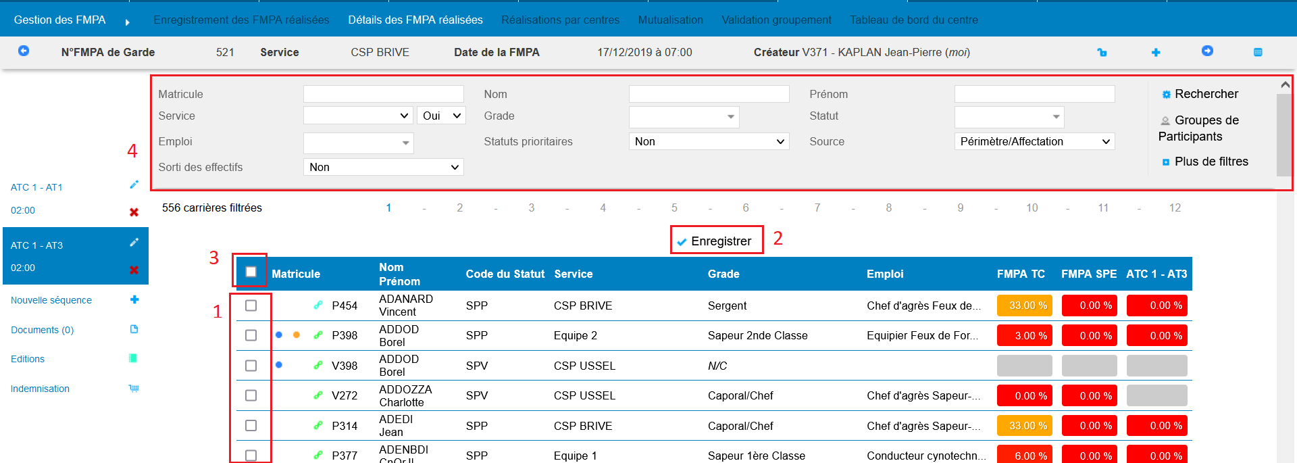The image size is (1297, 463).
Task: Open the Statuts prioritaires dropdown
Action: coord(709,141)
